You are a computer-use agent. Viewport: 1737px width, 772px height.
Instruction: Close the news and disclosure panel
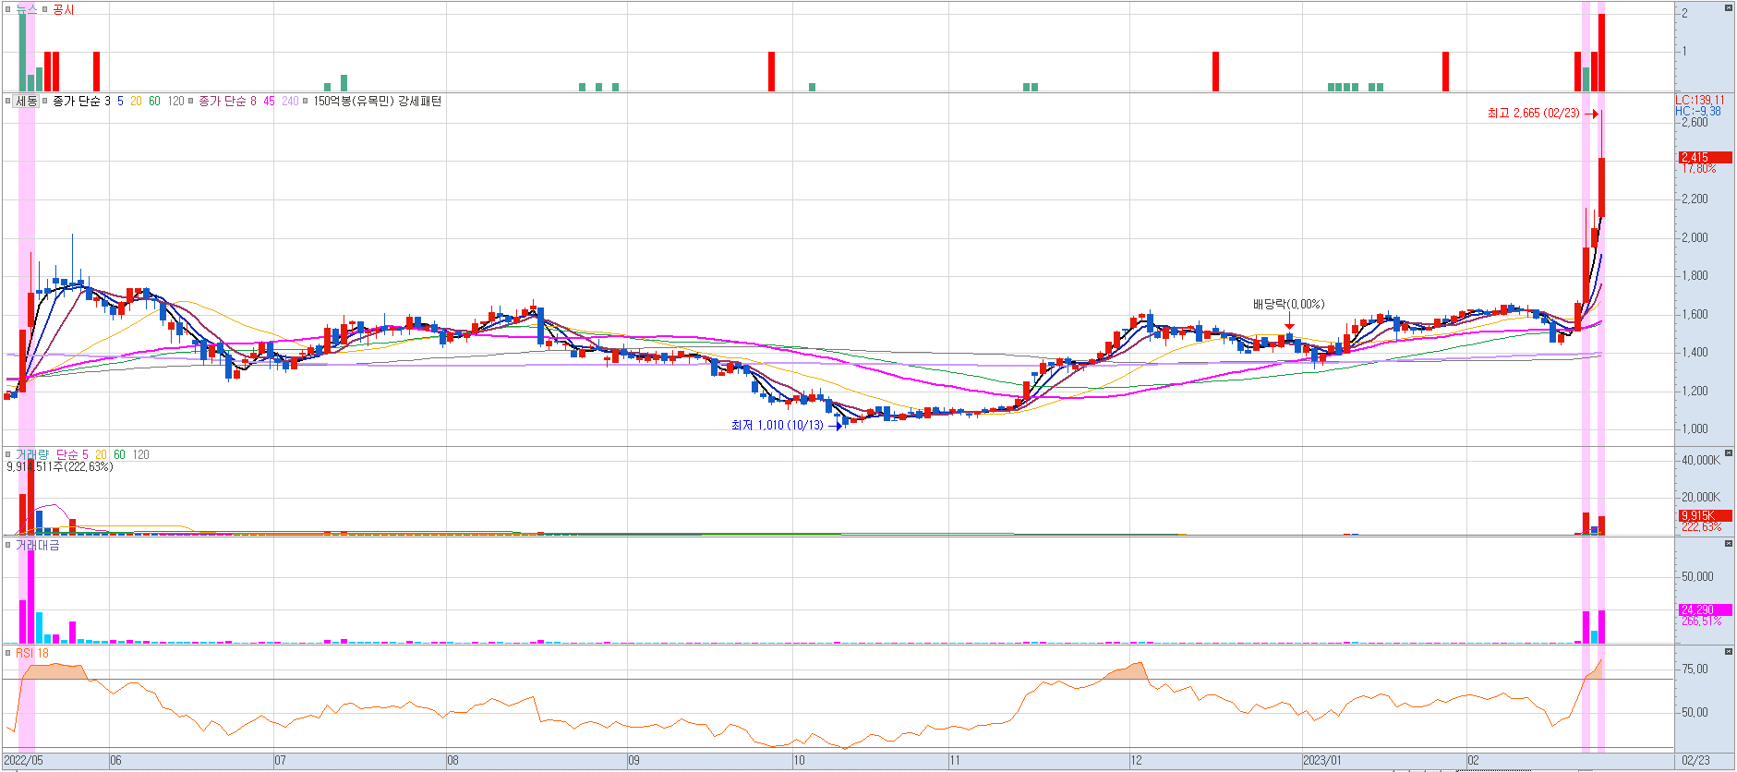(x=1729, y=7)
